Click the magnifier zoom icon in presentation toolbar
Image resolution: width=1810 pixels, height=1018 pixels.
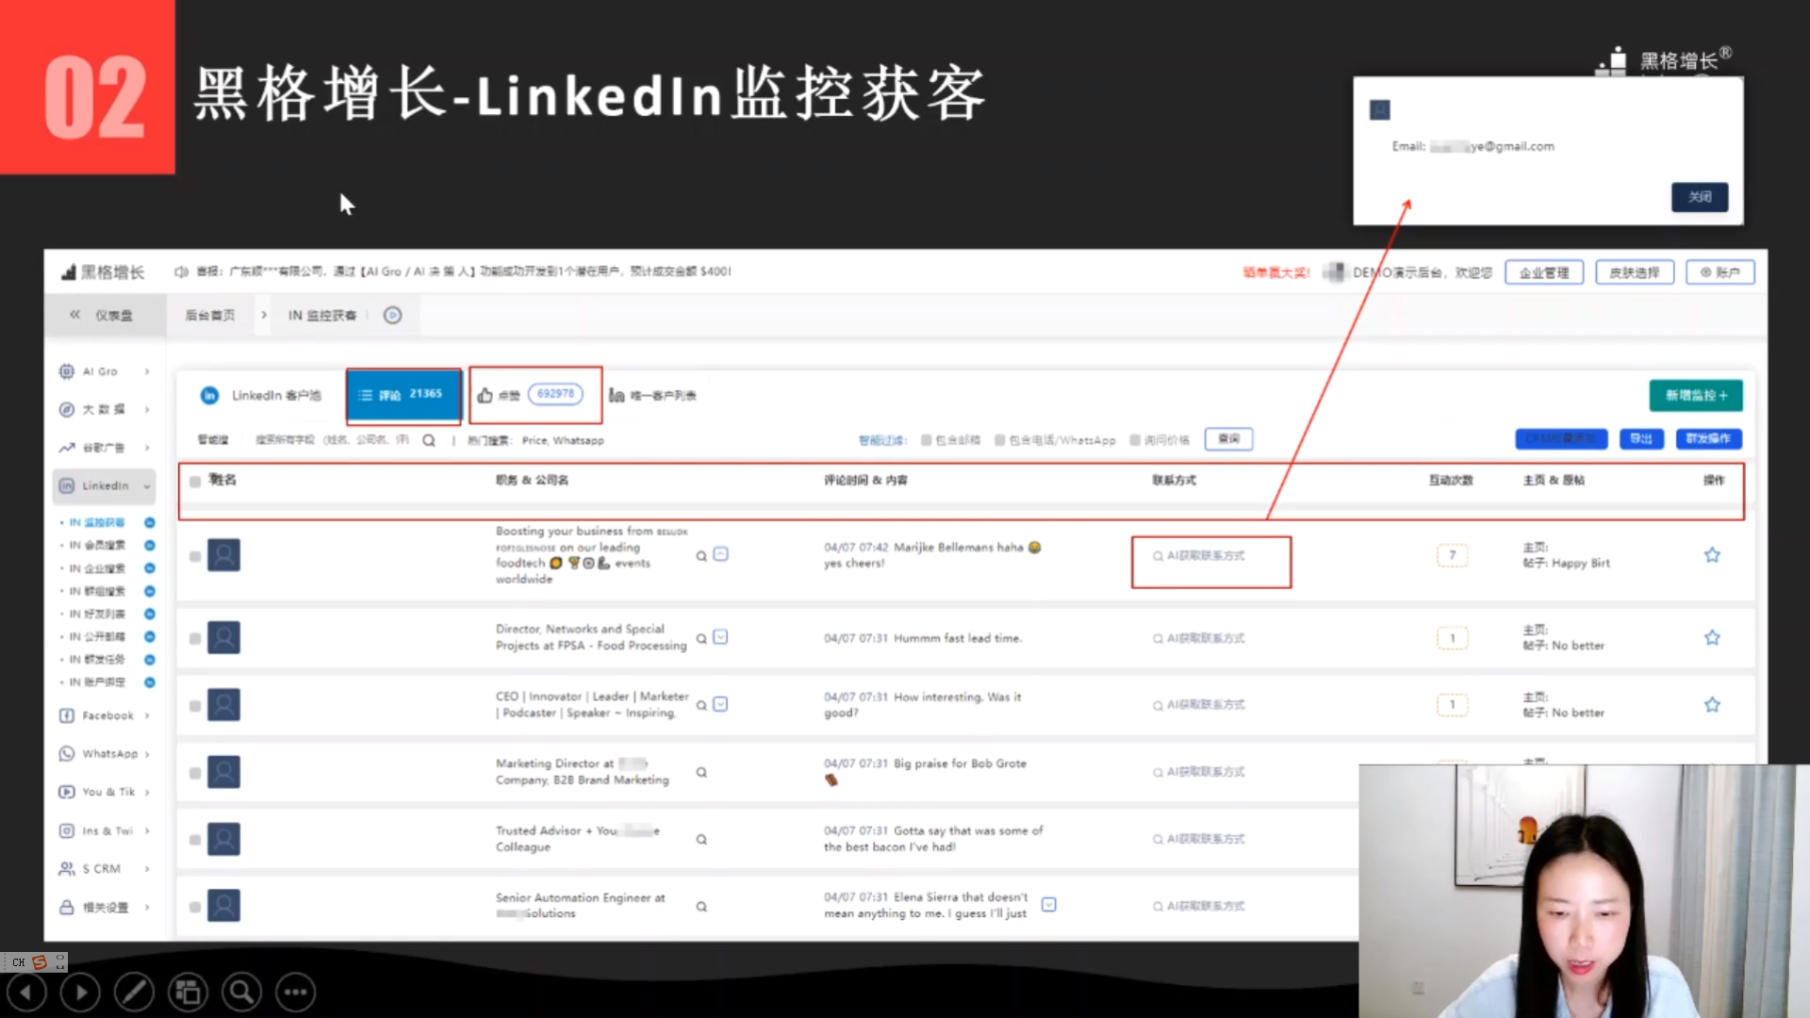coord(241,992)
